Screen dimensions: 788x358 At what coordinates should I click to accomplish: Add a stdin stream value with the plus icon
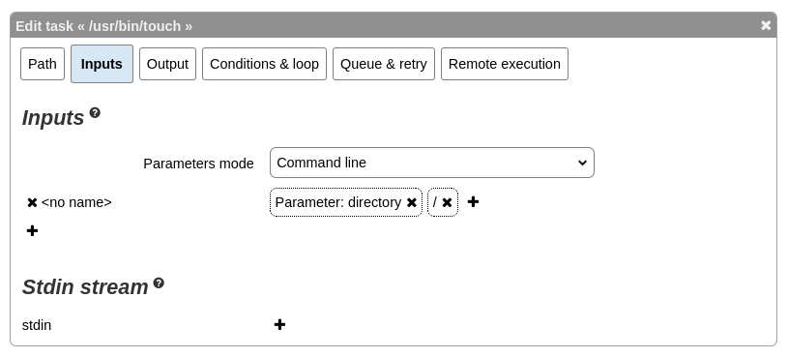[x=280, y=325]
